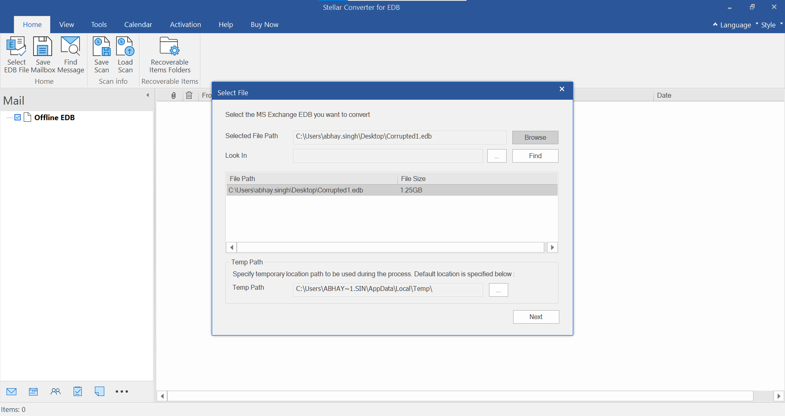The image size is (785, 416).
Task: Click main window left scroll arrow
Action: 162,396
